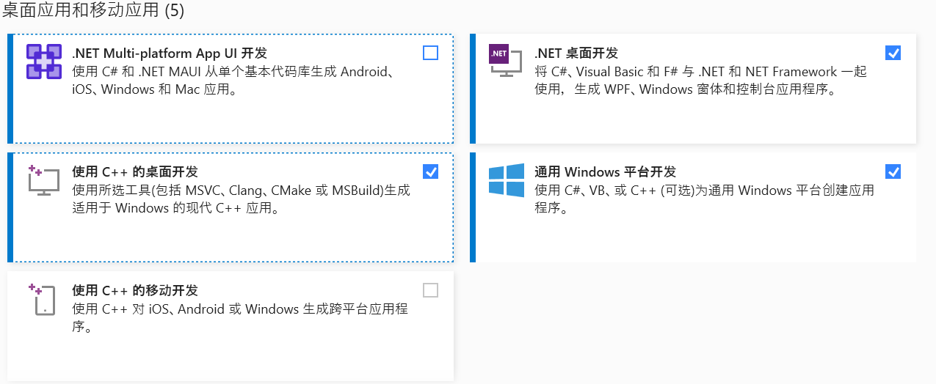Select the 通用 Windows 平台开发 title
The image size is (936, 384).
point(605,172)
